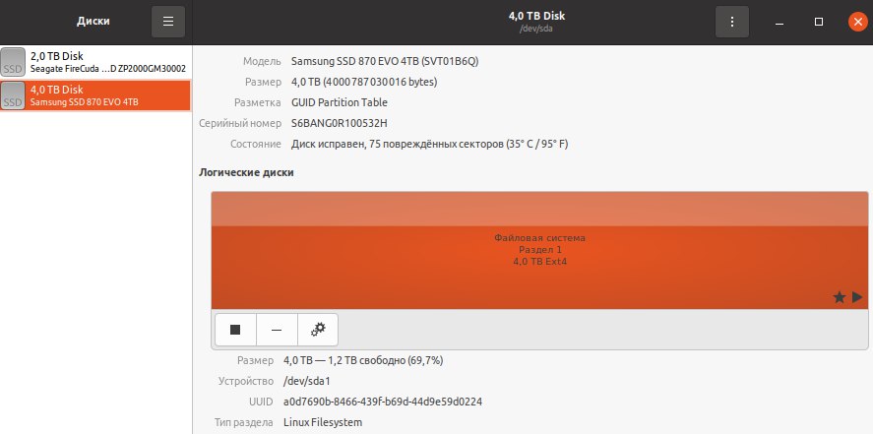
Task: Click the star icon on the partition
Action: [x=839, y=297]
